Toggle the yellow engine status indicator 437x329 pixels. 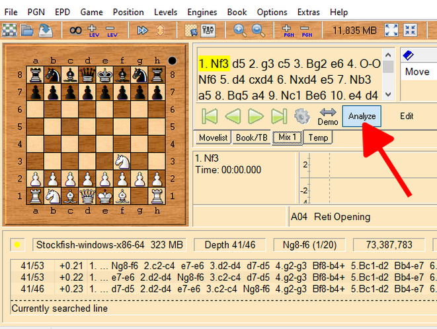pos(18,245)
